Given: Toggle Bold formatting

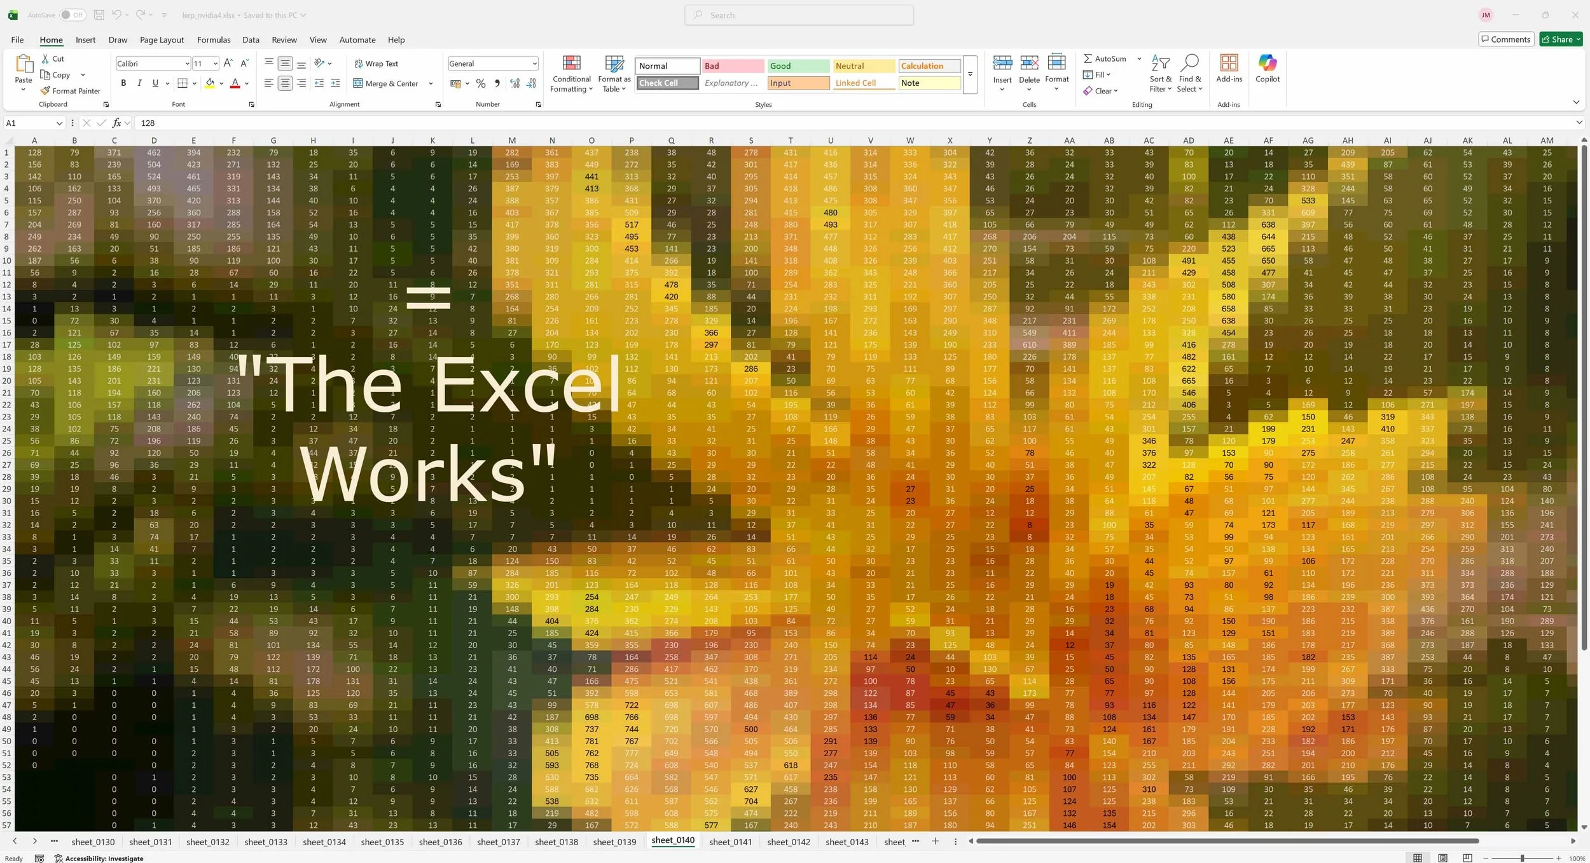Looking at the screenshot, I should point(123,83).
